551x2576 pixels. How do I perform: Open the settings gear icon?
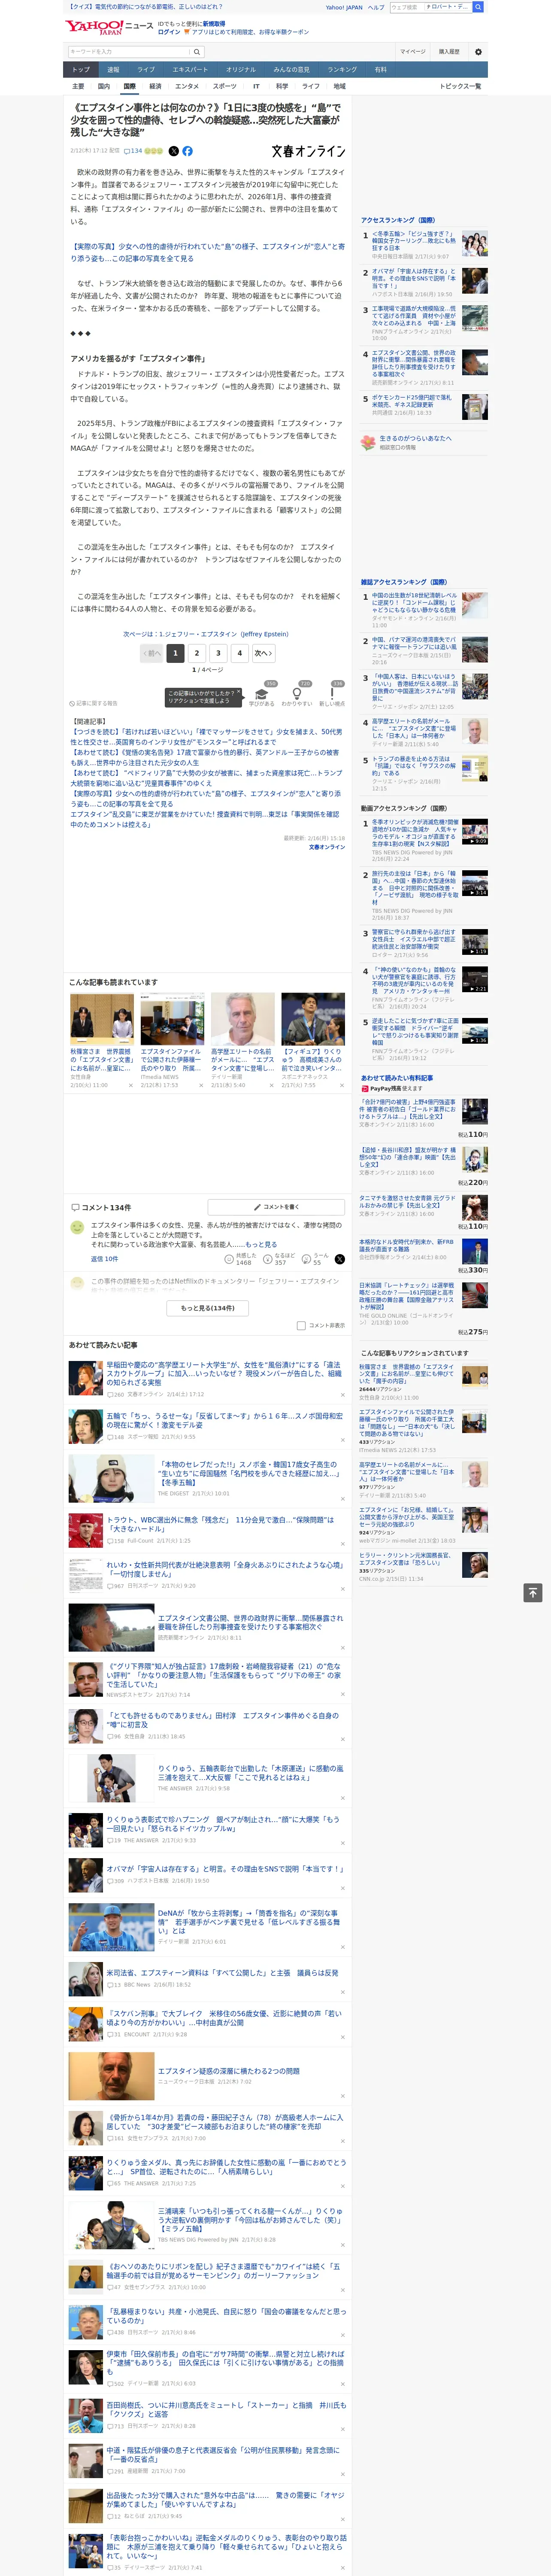point(478,52)
